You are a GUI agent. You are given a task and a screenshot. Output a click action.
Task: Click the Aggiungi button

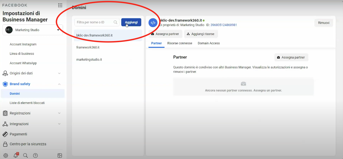(131, 22)
